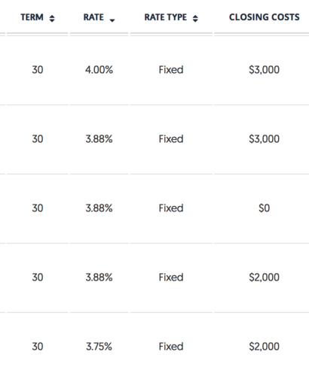The image size is (309, 367).
Task: Click the $0 closing costs value
Action: (265, 208)
